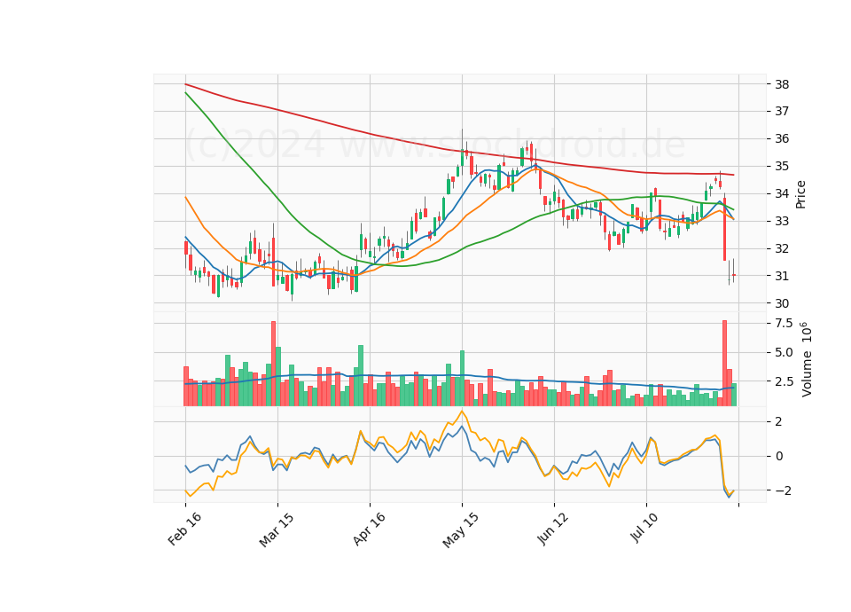851x612 pixels.
Task: Click the 33 price axis value
Action: 782,222
